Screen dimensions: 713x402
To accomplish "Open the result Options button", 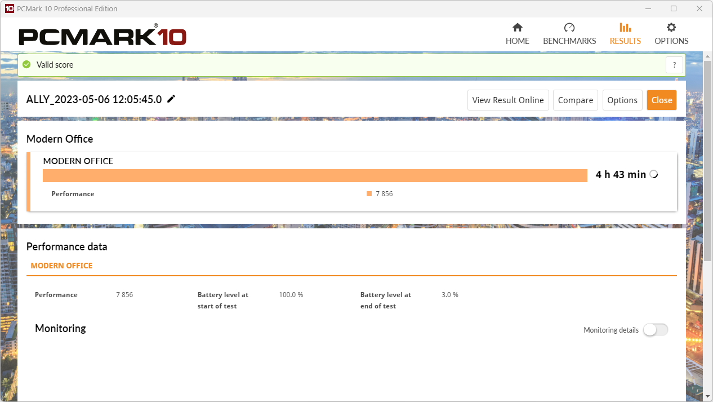I will [622, 100].
